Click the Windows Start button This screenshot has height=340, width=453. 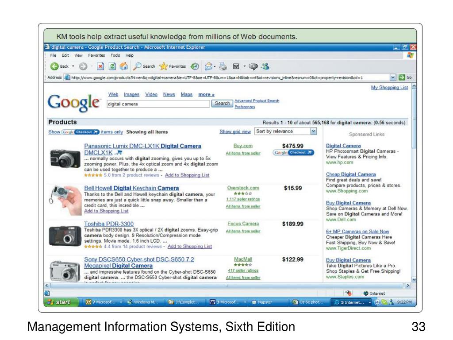pos(61,302)
